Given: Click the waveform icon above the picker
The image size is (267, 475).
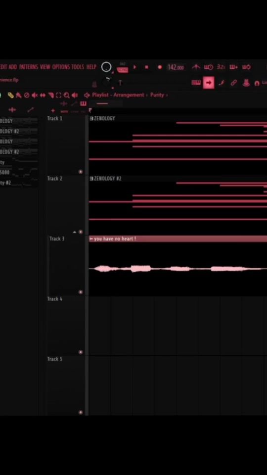Looking at the screenshot, I should pos(12,110).
